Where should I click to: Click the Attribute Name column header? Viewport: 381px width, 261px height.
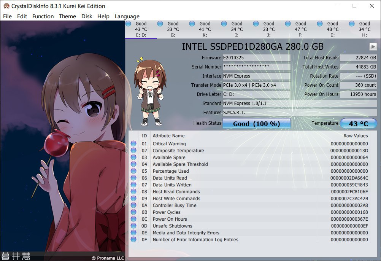click(x=168, y=135)
